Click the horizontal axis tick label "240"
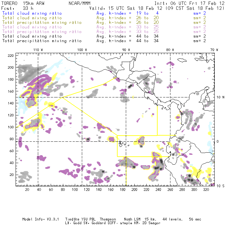 coord(158,190)
